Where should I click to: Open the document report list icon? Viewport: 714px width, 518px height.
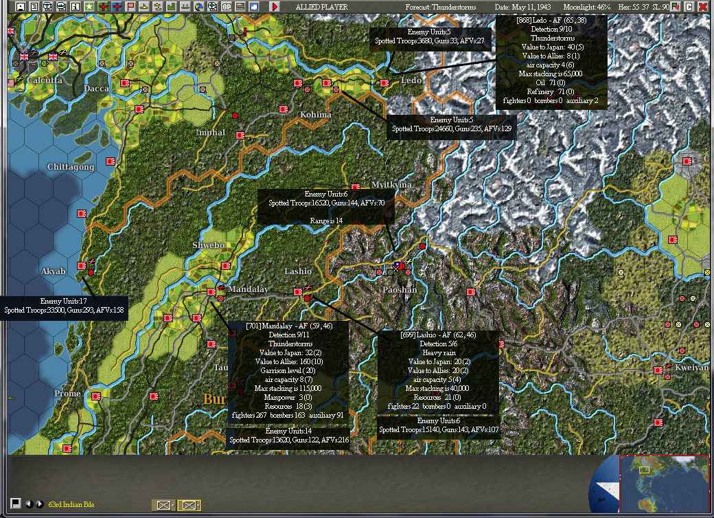tap(34, 6)
